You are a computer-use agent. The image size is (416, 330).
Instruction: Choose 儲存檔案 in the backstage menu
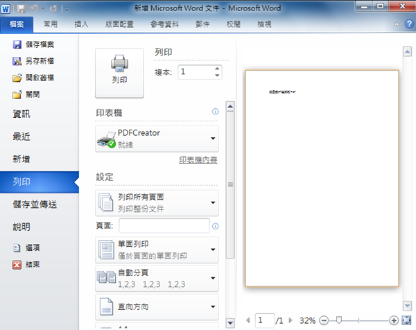pyautogui.click(x=33, y=44)
